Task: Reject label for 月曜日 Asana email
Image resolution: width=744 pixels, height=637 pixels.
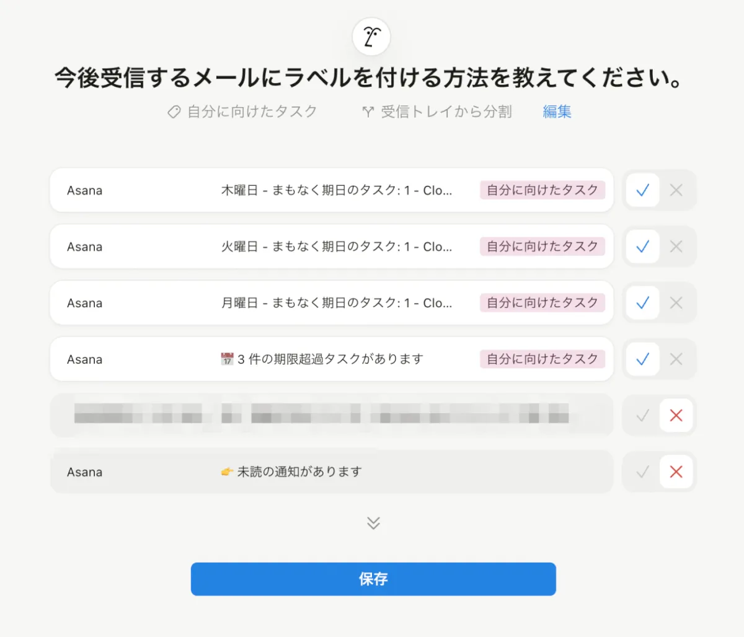Action: point(676,303)
